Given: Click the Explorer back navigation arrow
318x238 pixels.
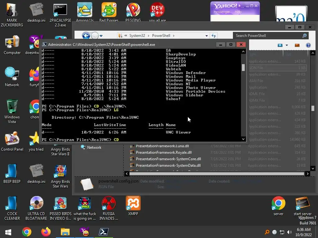Looking at the screenshot, I should pos(86,36).
